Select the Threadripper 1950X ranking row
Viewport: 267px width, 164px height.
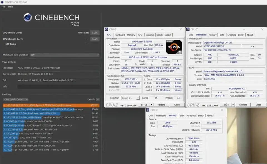point(51,117)
